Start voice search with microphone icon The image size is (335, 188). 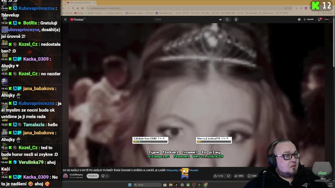[236, 19]
